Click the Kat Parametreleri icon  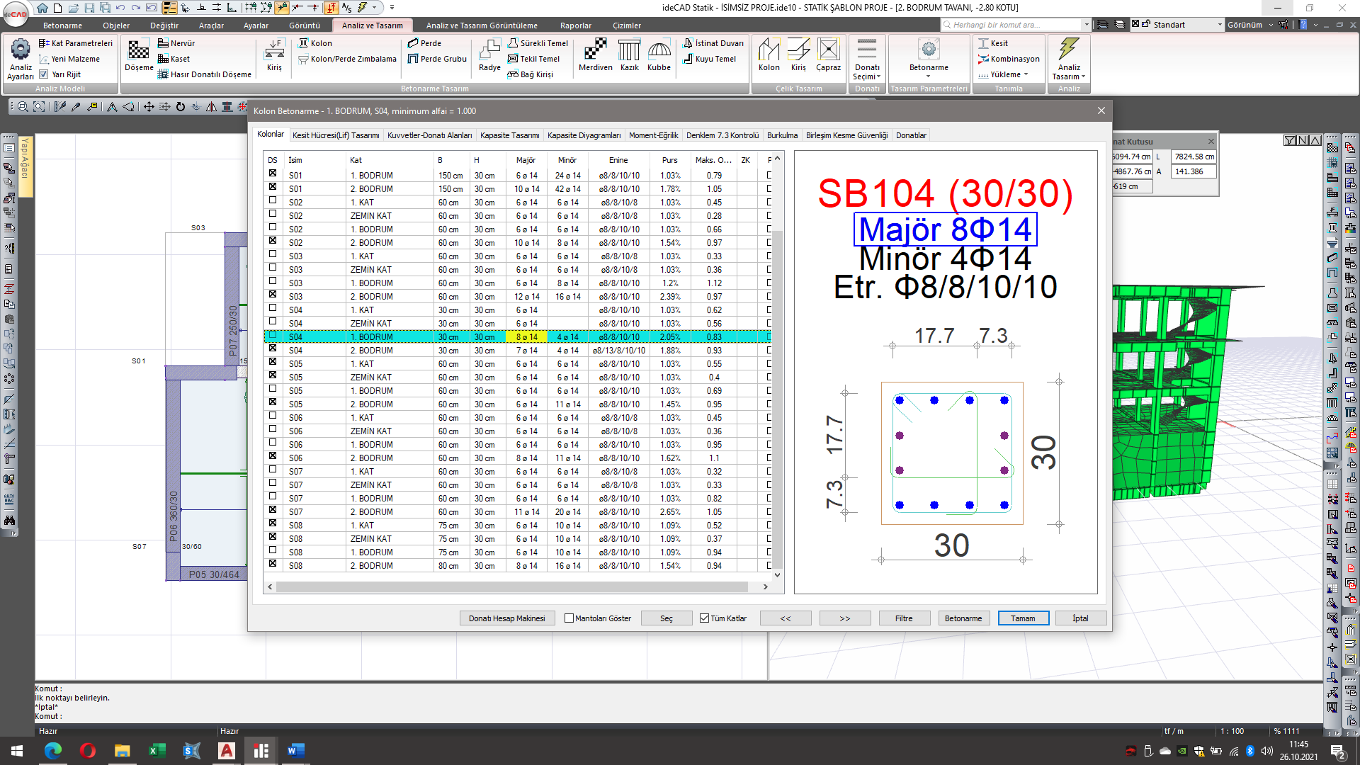(x=76, y=43)
